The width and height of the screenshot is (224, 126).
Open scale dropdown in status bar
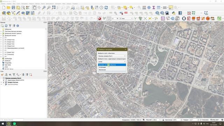click(x=160, y=120)
